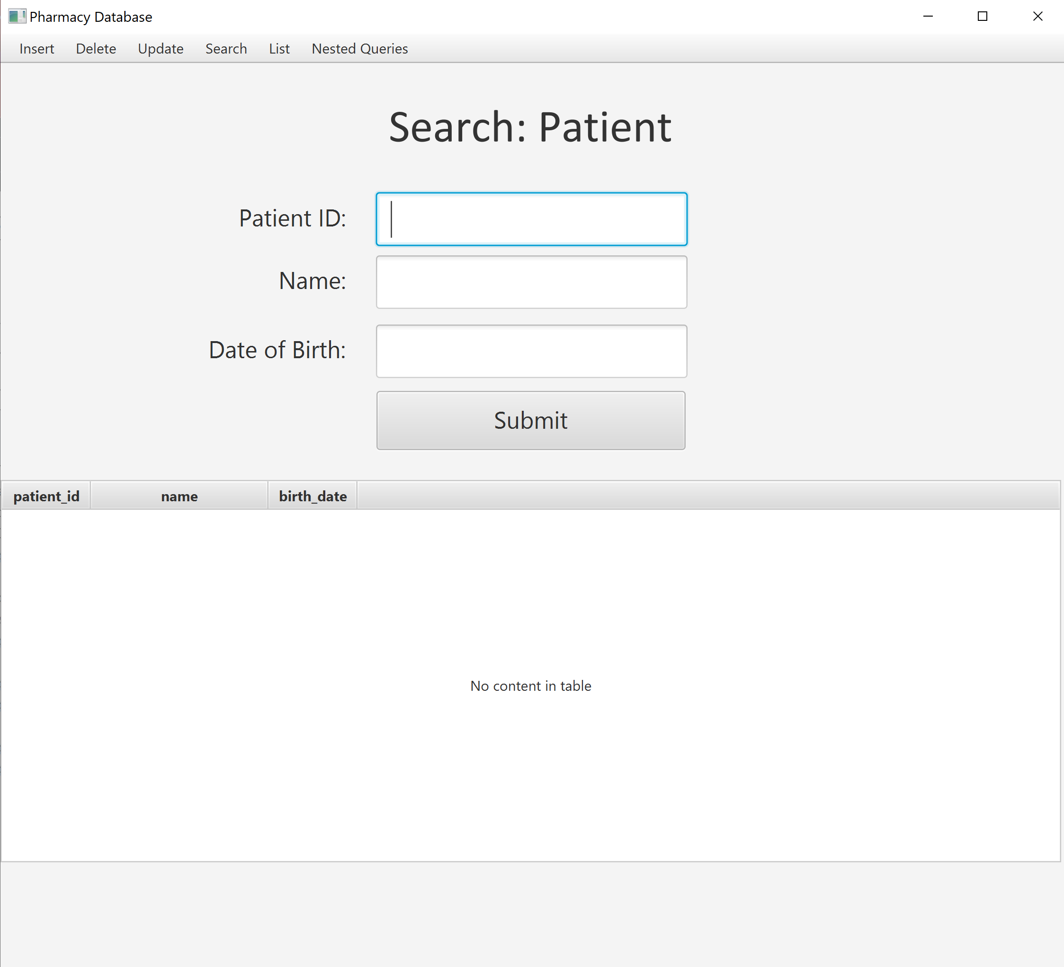Click inside the Name field

point(530,282)
